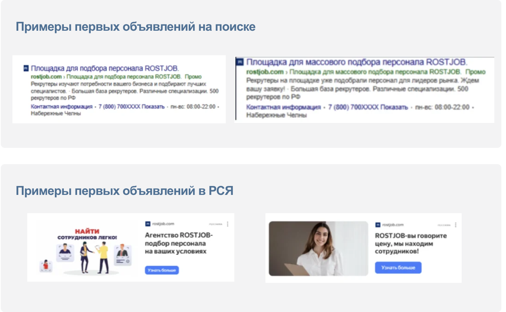
Task: Click Узнать больше on the Агентство ROSTJOB banner
Action: tap(162, 270)
